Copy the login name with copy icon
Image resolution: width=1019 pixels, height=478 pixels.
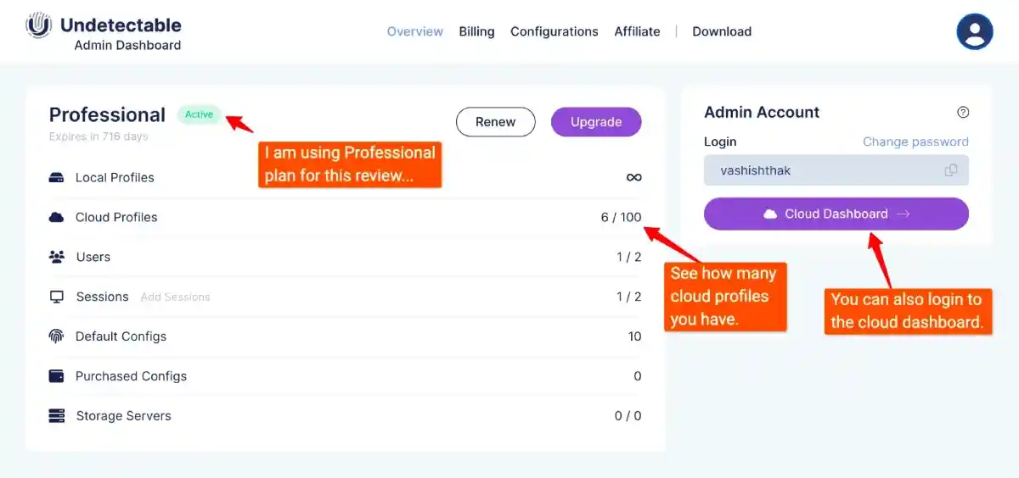coord(951,170)
